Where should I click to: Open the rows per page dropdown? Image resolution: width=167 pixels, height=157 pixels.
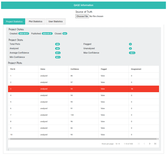pos(118,144)
